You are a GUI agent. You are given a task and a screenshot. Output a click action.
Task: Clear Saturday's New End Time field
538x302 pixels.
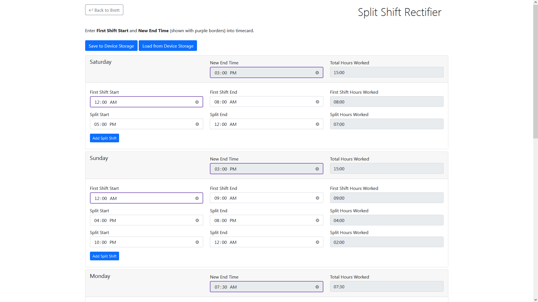tap(317, 73)
